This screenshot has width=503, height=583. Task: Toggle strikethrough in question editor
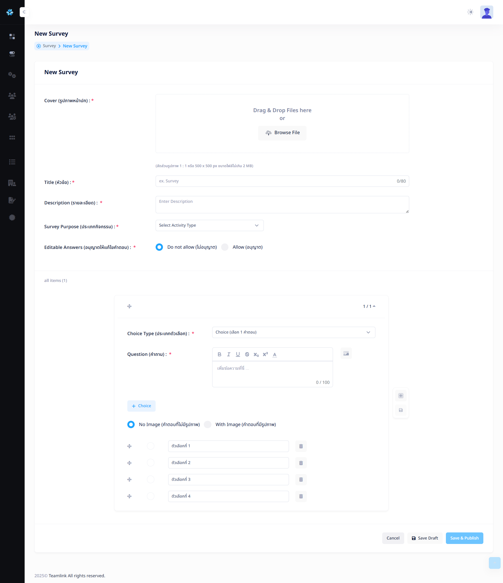pyautogui.click(x=247, y=355)
